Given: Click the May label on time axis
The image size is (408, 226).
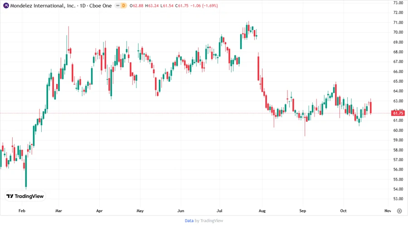Looking at the screenshot, I should [x=140, y=211].
